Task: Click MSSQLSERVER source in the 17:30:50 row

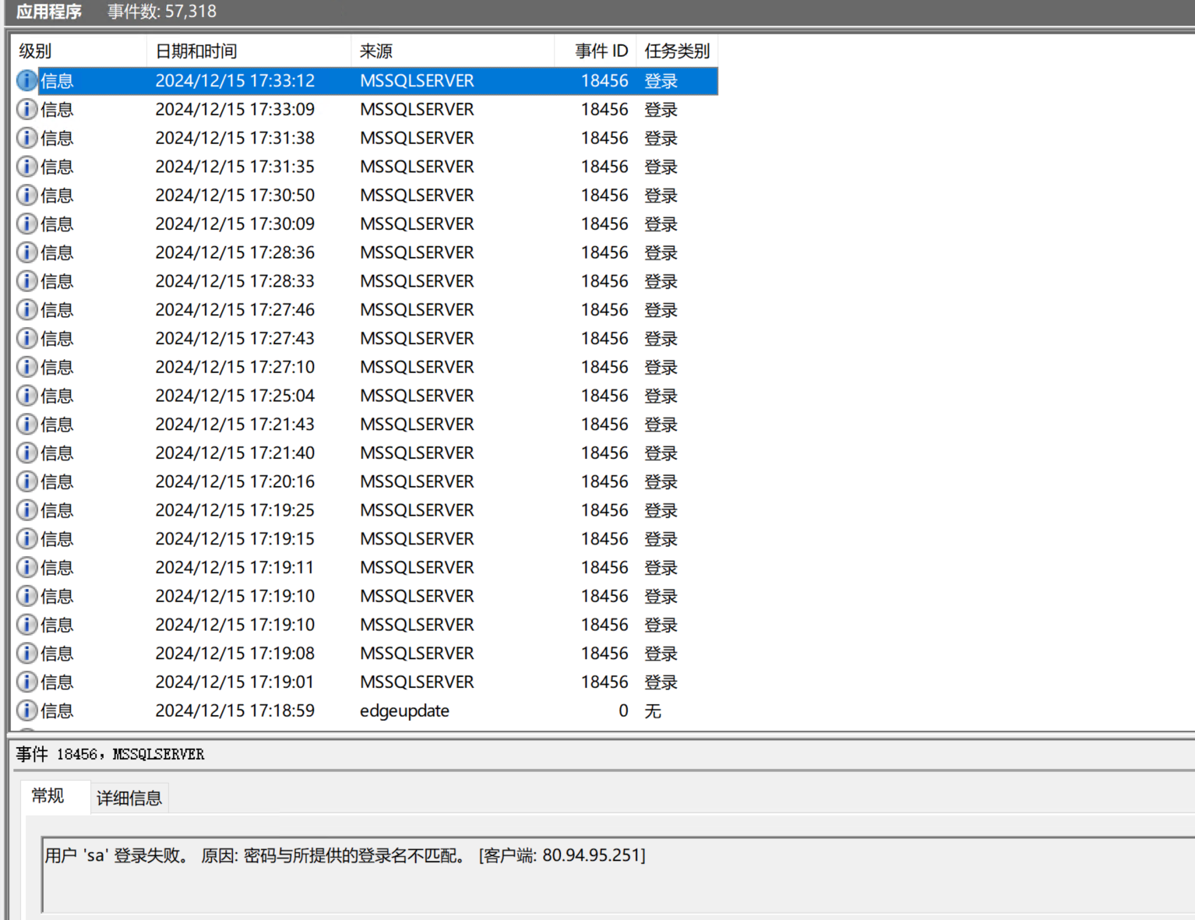Action: (x=417, y=196)
